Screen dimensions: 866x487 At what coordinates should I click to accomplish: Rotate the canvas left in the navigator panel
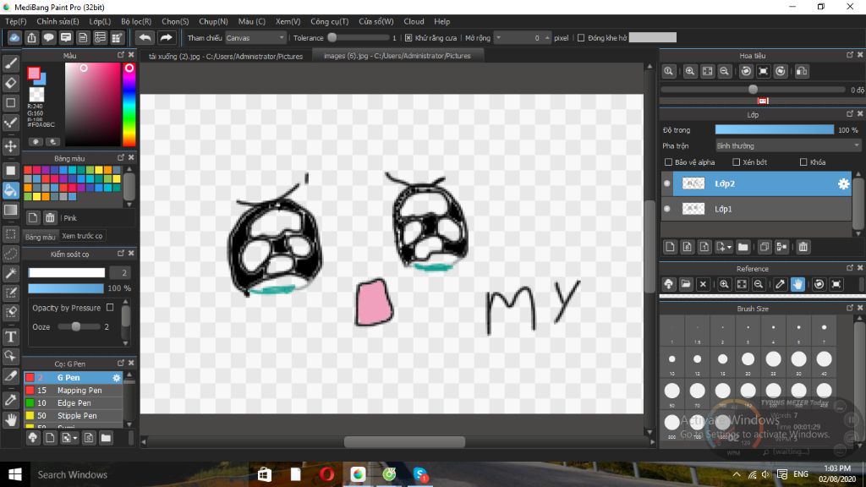coord(746,71)
